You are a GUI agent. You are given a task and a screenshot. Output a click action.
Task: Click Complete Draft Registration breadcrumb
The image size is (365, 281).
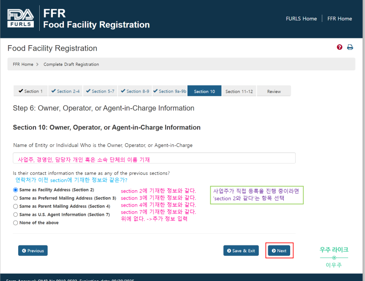point(71,64)
